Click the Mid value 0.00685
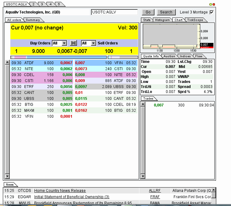Viewport: 231px width, 206px height. tap(205, 67)
